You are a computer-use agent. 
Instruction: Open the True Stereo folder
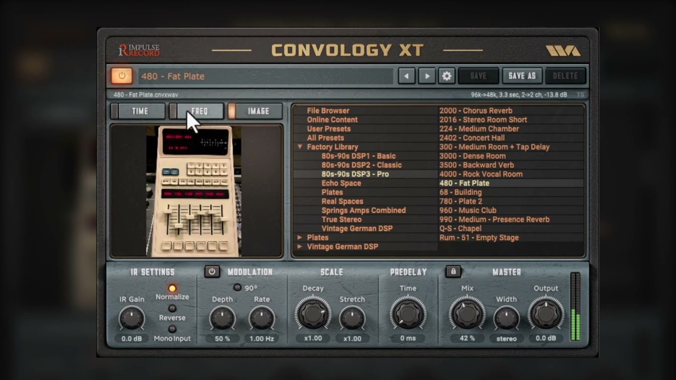[x=341, y=219]
